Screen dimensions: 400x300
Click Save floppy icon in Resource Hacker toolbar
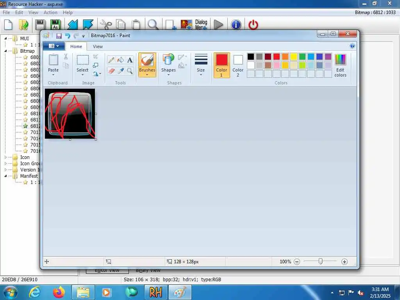pyautogui.click(x=40, y=25)
